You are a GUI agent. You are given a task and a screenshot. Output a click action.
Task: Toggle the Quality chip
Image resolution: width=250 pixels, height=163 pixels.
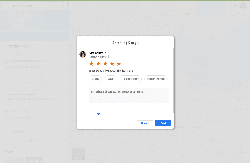coord(95,79)
